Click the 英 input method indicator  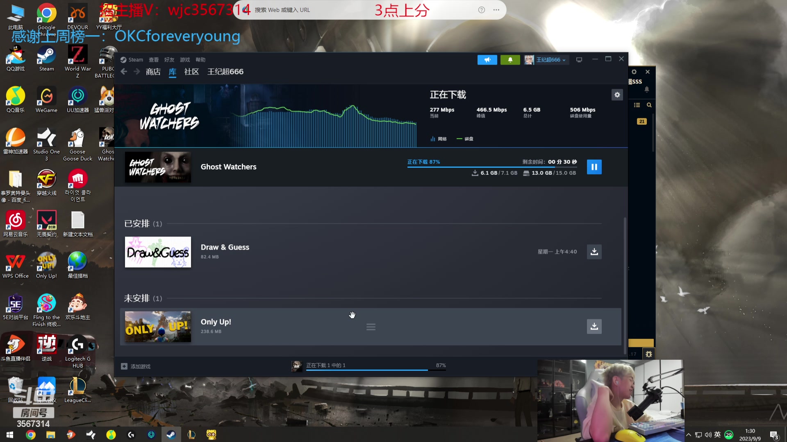point(717,435)
